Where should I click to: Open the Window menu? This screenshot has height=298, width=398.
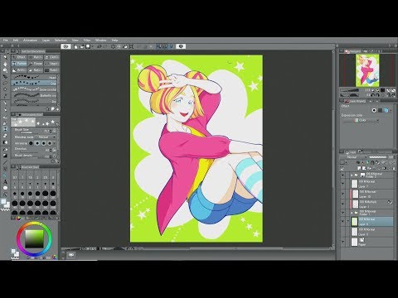point(101,41)
